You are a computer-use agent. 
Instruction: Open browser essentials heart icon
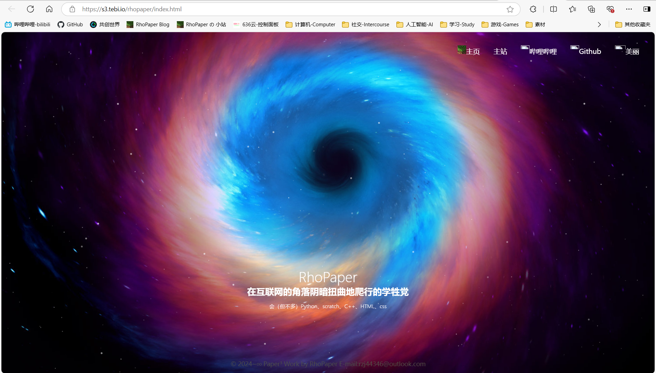tap(610, 9)
